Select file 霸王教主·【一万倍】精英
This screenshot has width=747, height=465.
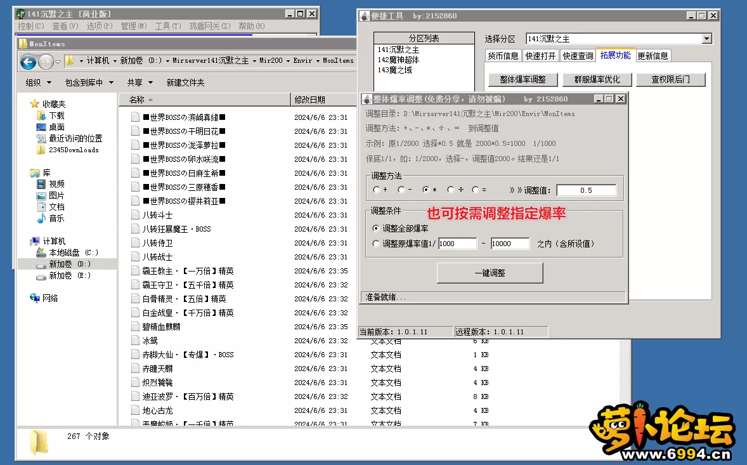point(188,271)
